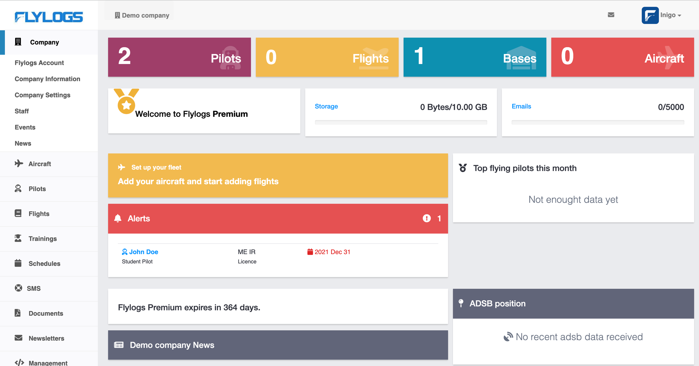
Task: Expand the Management sidebar section
Action: pyautogui.click(x=48, y=363)
